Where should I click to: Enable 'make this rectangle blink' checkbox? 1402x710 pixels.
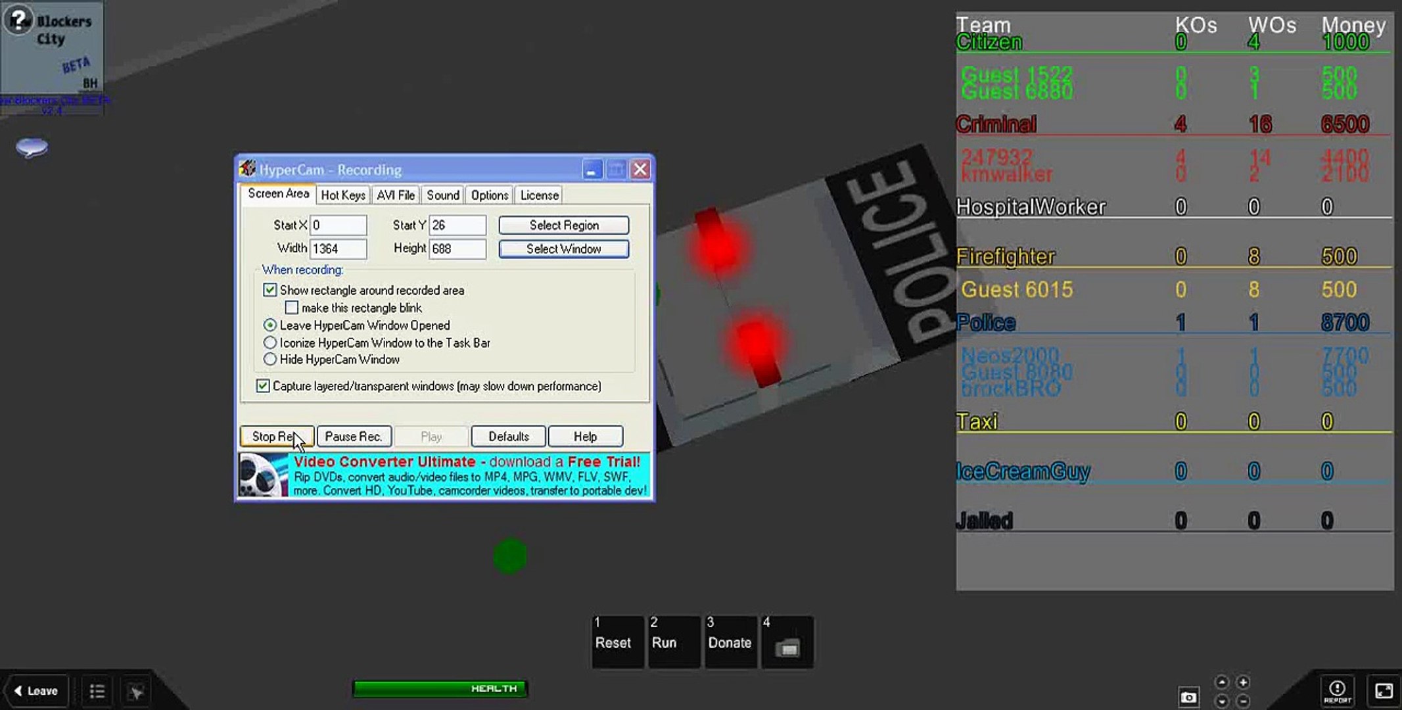click(292, 308)
